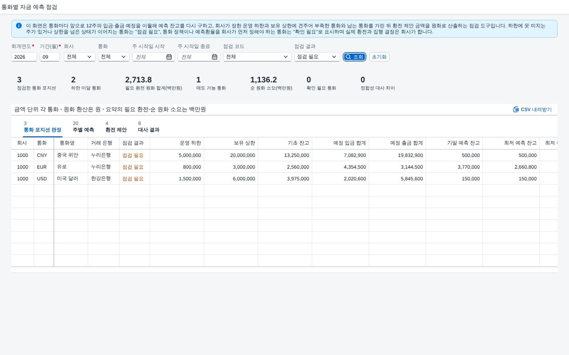Click the 초기화 reset button
Image resolution: width=569 pixels, height=355 pixels.
379,57
